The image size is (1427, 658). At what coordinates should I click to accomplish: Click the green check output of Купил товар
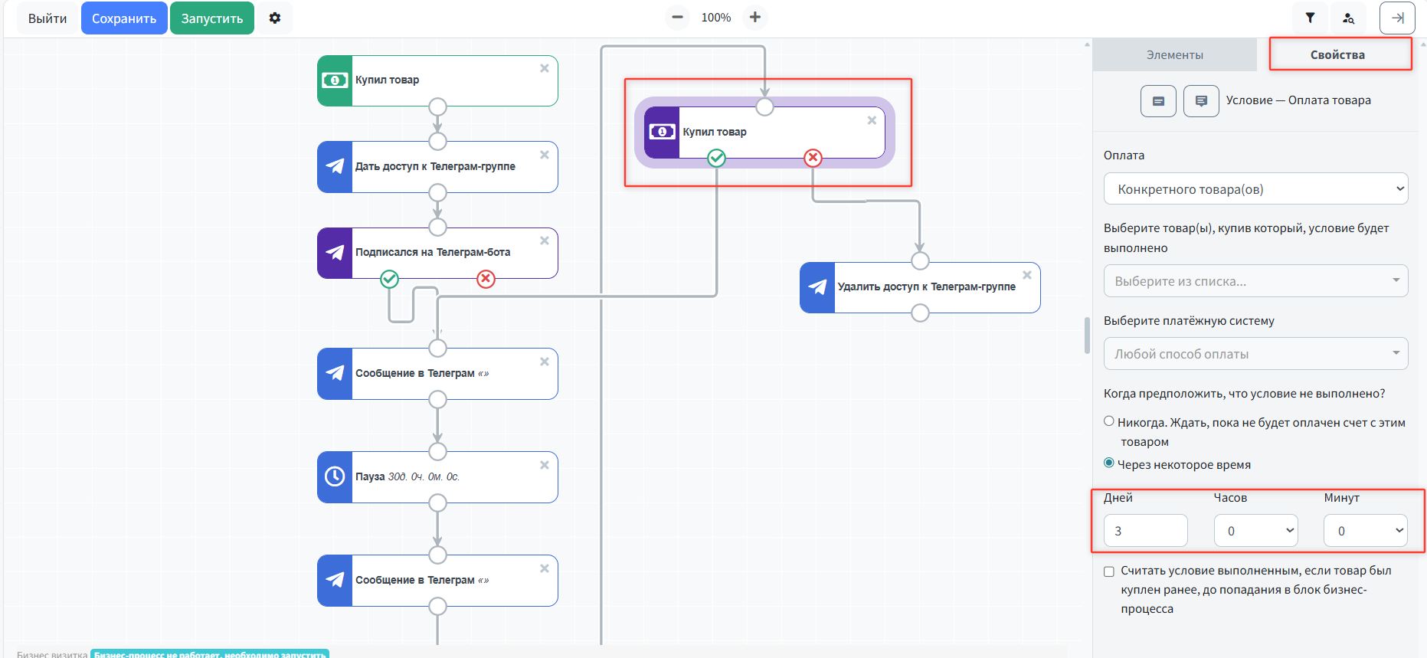coord(716,158)
